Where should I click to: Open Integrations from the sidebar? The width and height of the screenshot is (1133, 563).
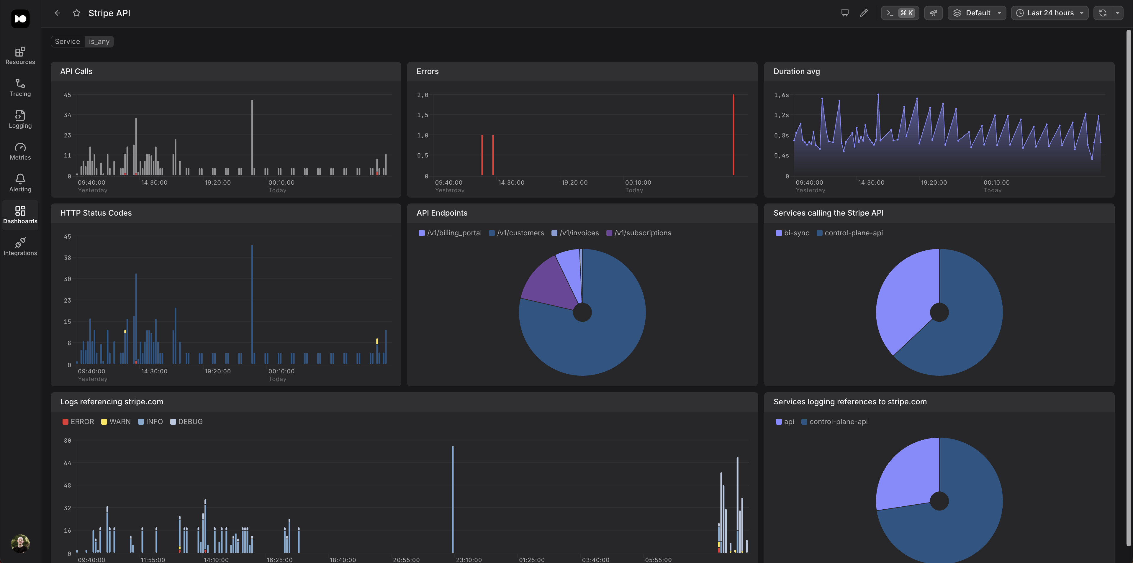[20, 247]
